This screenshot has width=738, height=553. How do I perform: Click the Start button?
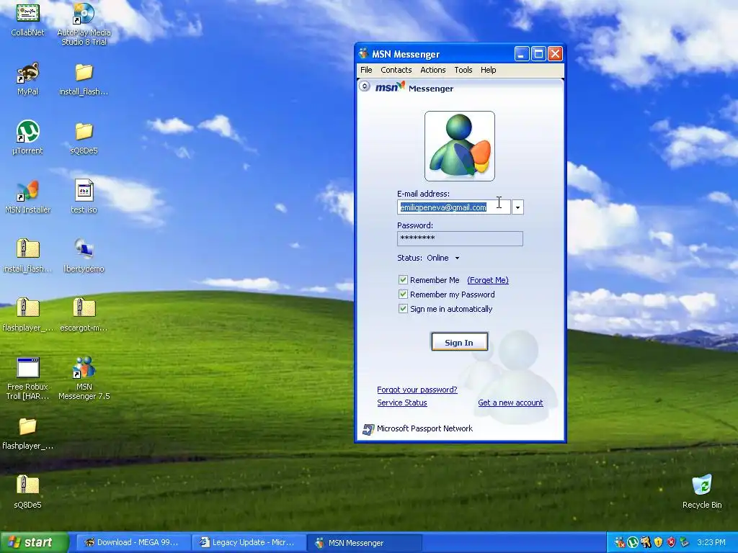pyautogui.click(x=34, y=543)
